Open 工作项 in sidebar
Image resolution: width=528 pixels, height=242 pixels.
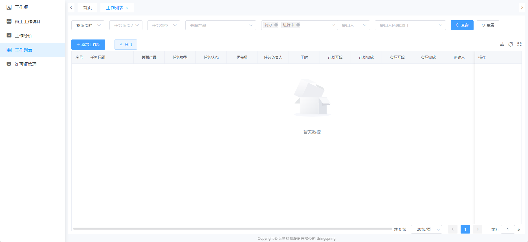pos(21,7)
